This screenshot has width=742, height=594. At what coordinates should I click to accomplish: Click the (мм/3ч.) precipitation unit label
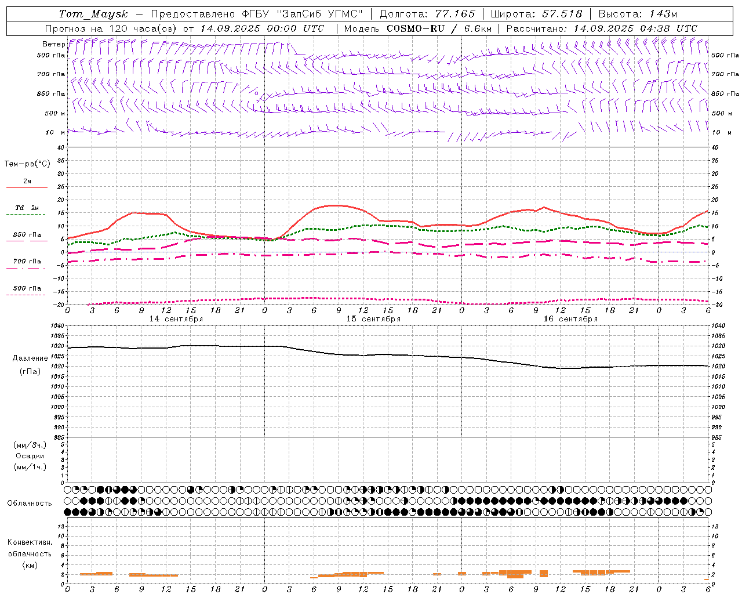[x=30, y=445]
